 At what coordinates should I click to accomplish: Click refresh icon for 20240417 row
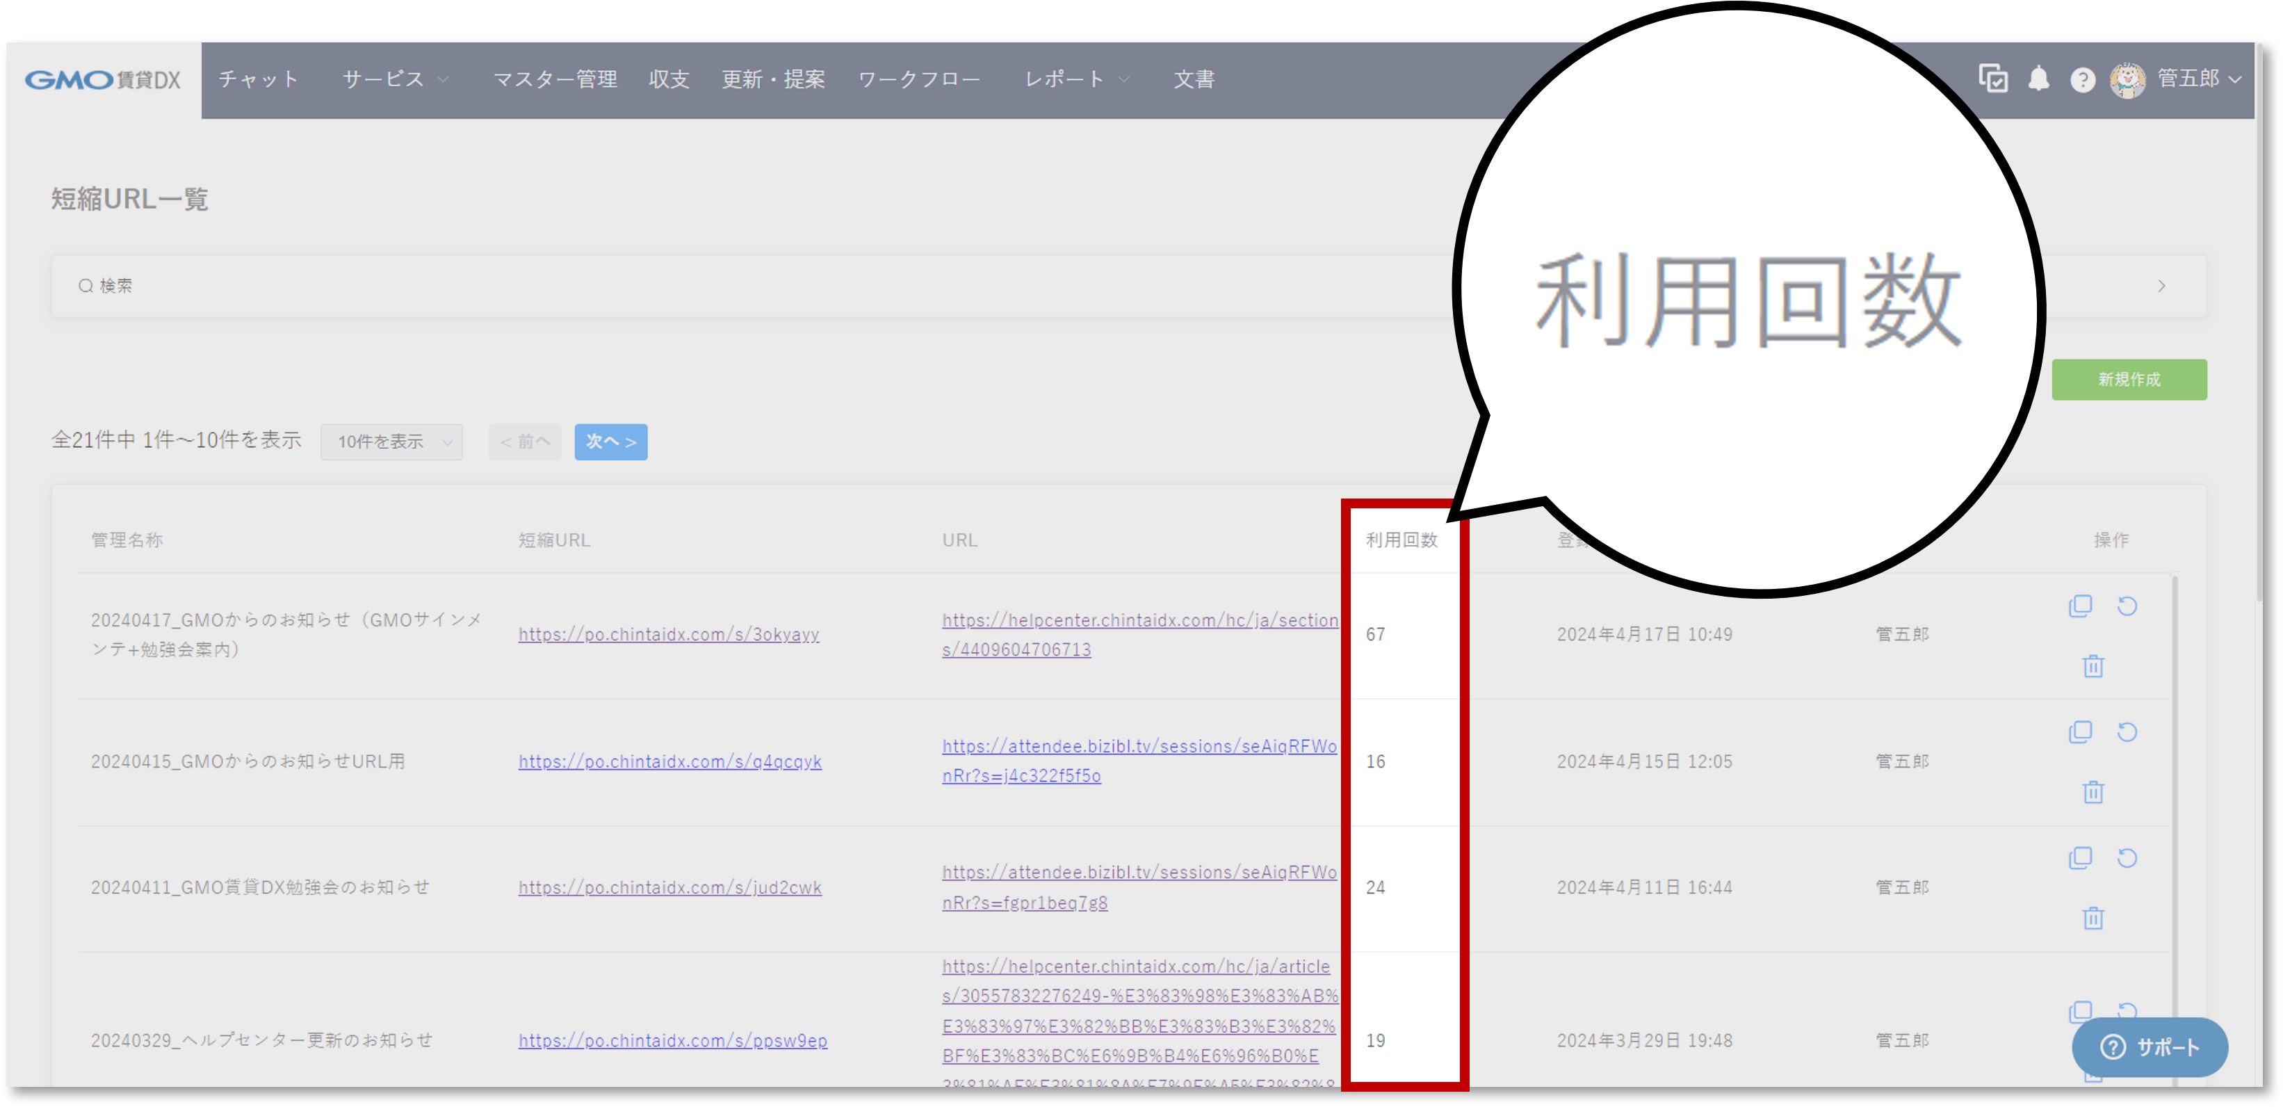coord(2126,606)
